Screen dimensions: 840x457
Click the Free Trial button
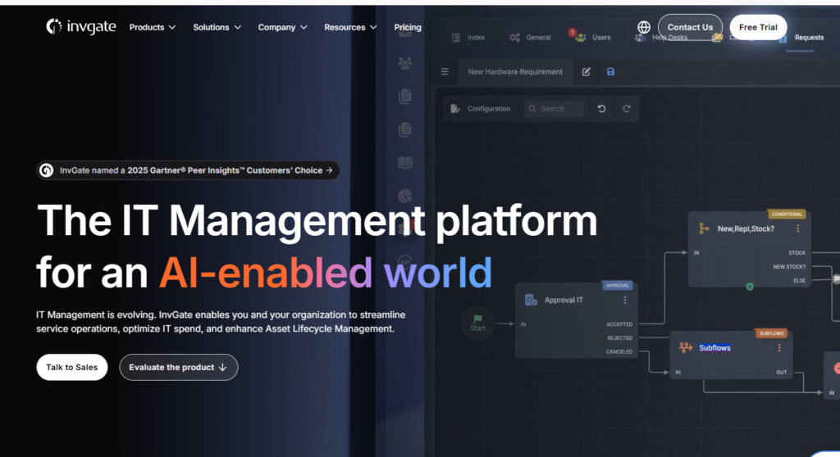(758, 27)
